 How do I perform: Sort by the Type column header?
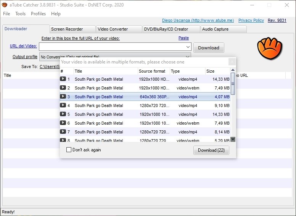[x=188, y=71]
